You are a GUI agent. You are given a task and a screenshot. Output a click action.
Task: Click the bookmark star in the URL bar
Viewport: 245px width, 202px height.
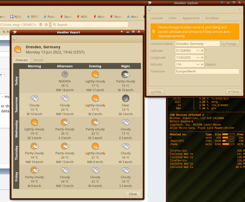(46, 24)
